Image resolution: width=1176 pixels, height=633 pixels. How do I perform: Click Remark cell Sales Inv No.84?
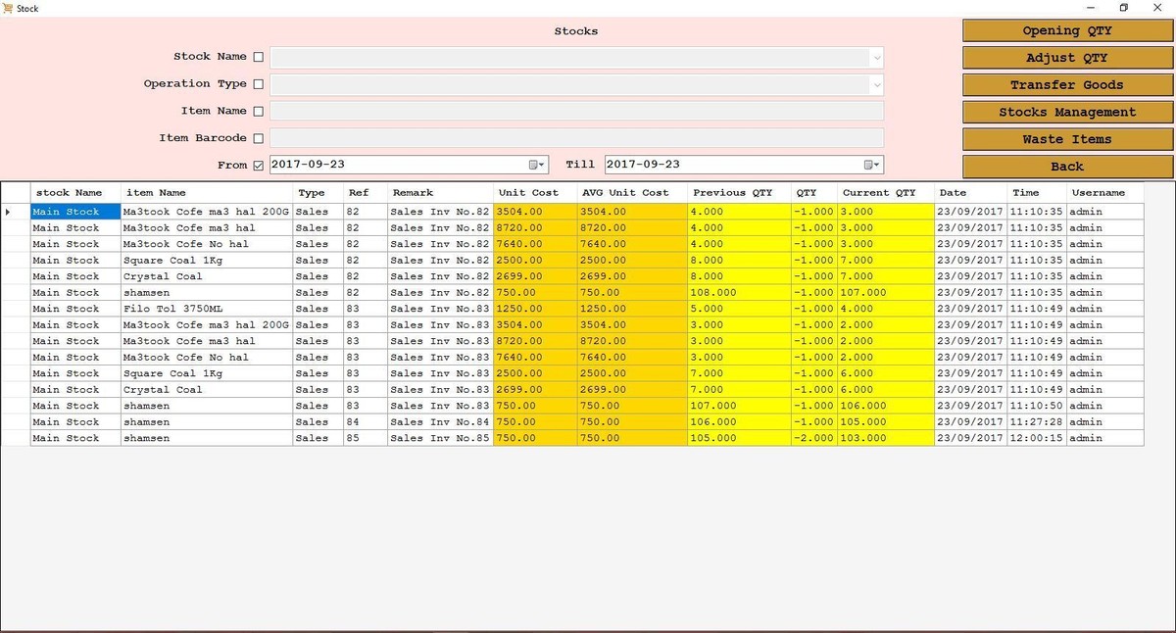tap(440, 422)
